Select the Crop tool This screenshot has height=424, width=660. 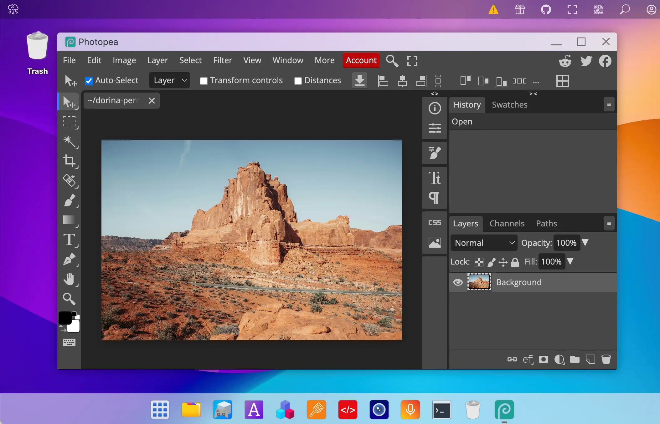[70, 161]
